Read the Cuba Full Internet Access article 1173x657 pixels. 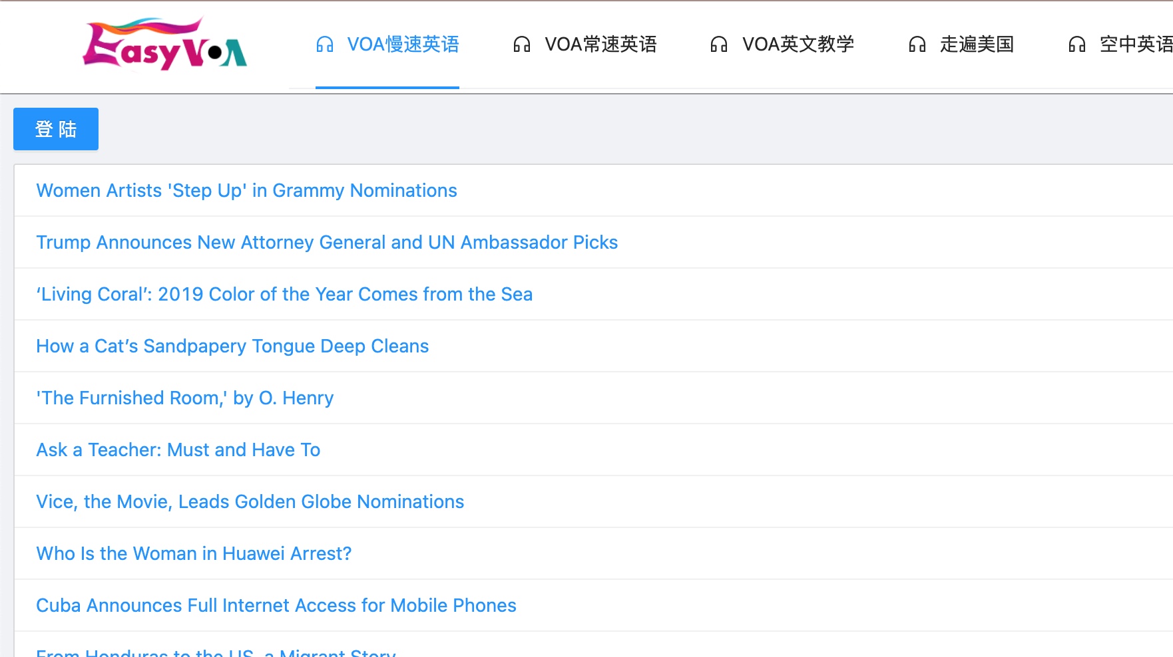point(276,606)
